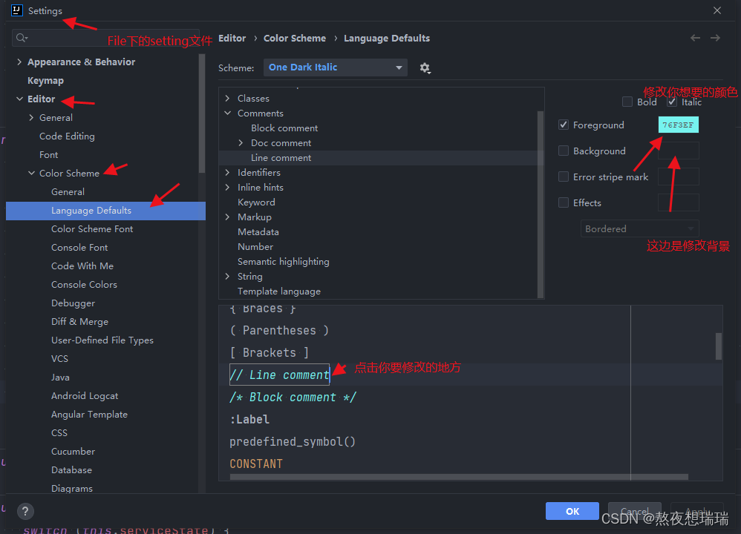Image resolution: width=741 pixels, height=534 pixels.
Task: Expand the Identifiers node
Action: click(x=227, y=172)
